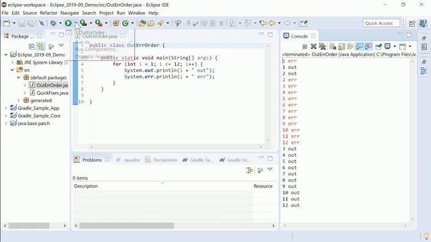Click the Open Console icon

403,46
